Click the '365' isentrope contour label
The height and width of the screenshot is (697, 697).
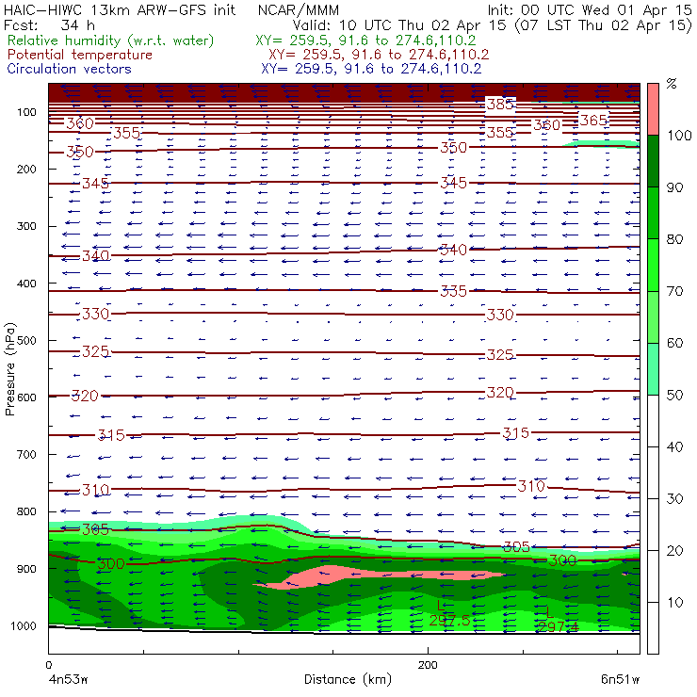tap(593, 120)
